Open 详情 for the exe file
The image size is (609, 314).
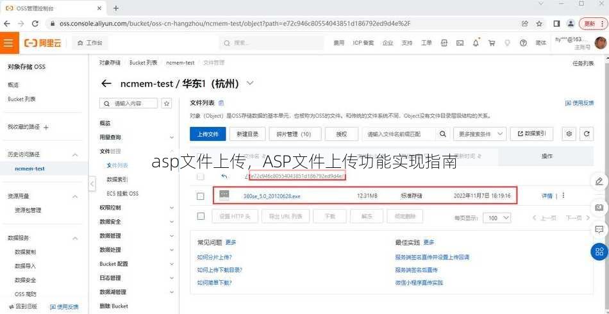pos(547,196)
